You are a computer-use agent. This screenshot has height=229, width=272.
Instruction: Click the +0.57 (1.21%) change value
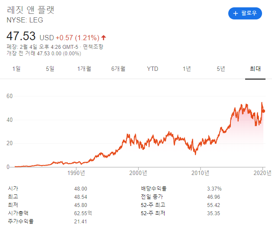tap(78, 38)
